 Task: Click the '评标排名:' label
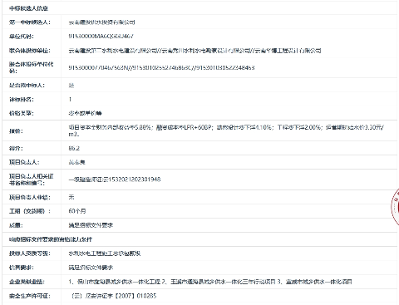pos(22,100)
